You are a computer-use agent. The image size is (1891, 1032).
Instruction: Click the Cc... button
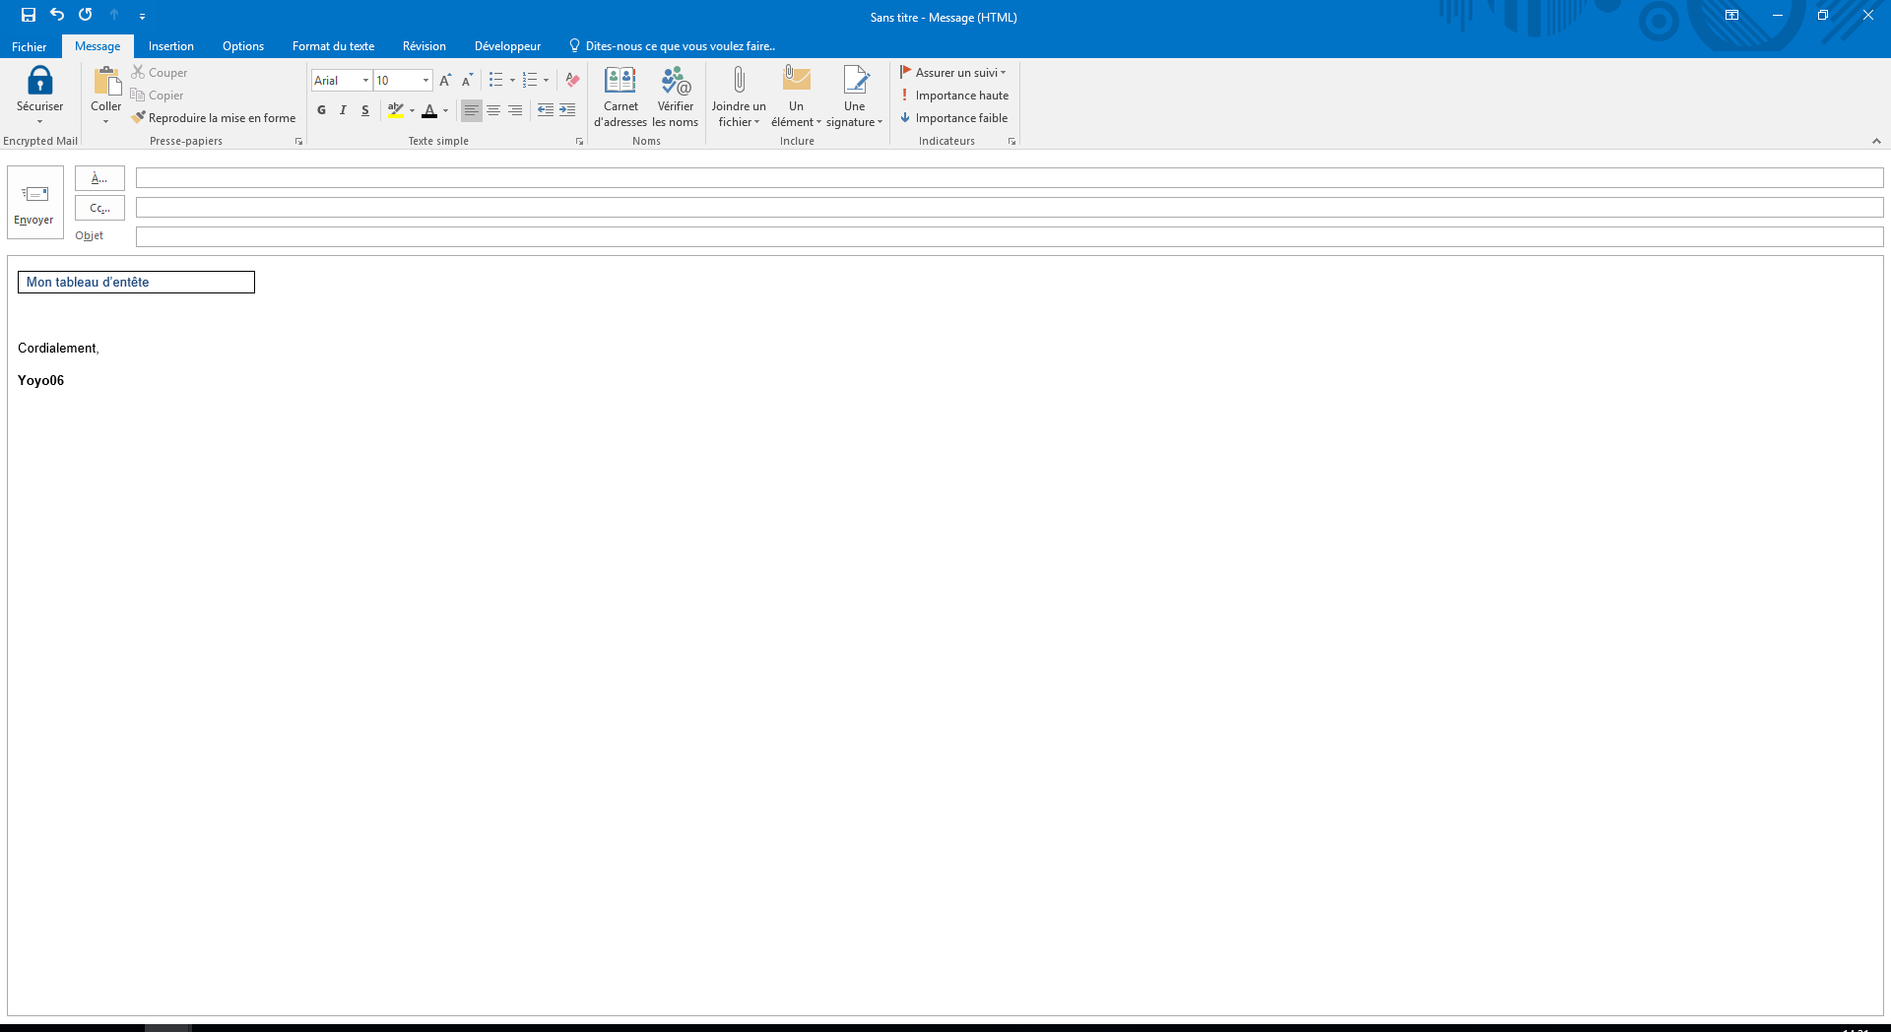tap(99, 208)
